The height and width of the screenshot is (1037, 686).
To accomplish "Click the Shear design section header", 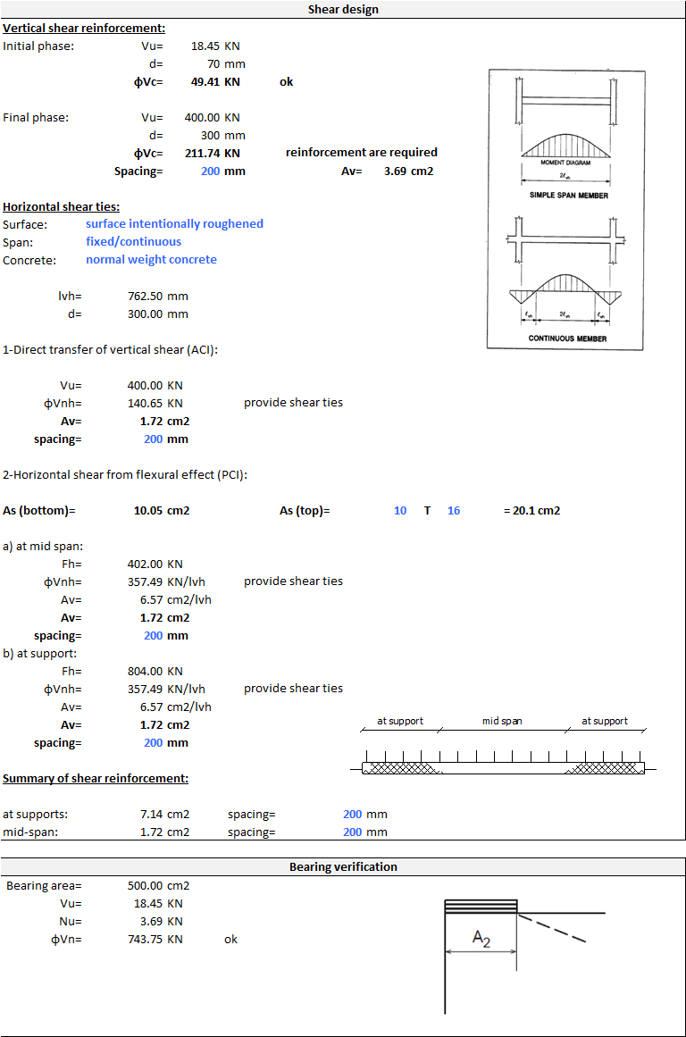I will [343, 9].
